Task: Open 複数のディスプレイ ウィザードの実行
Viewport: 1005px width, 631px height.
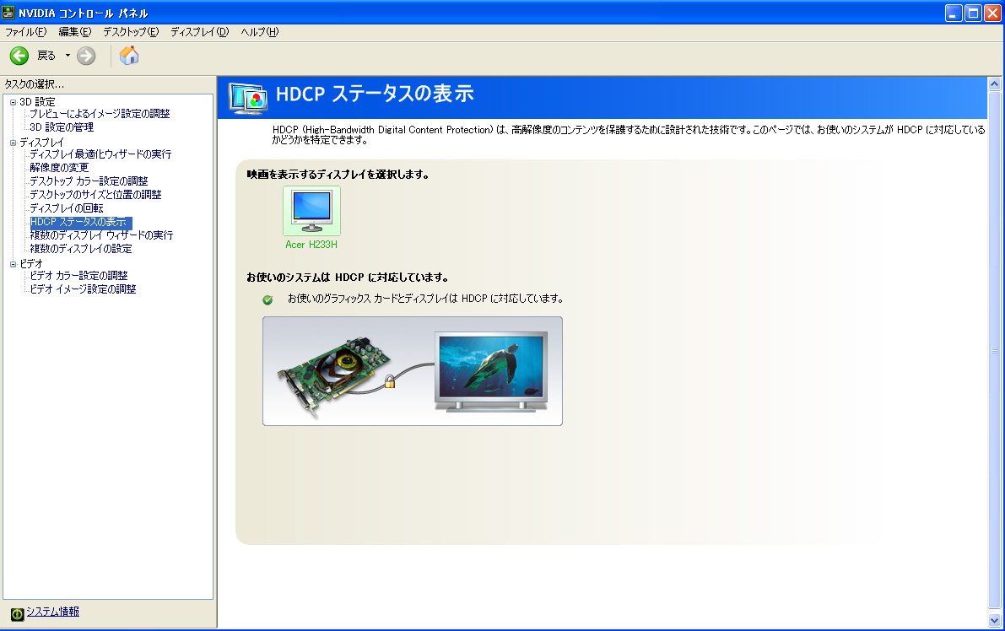Action: 101,235
